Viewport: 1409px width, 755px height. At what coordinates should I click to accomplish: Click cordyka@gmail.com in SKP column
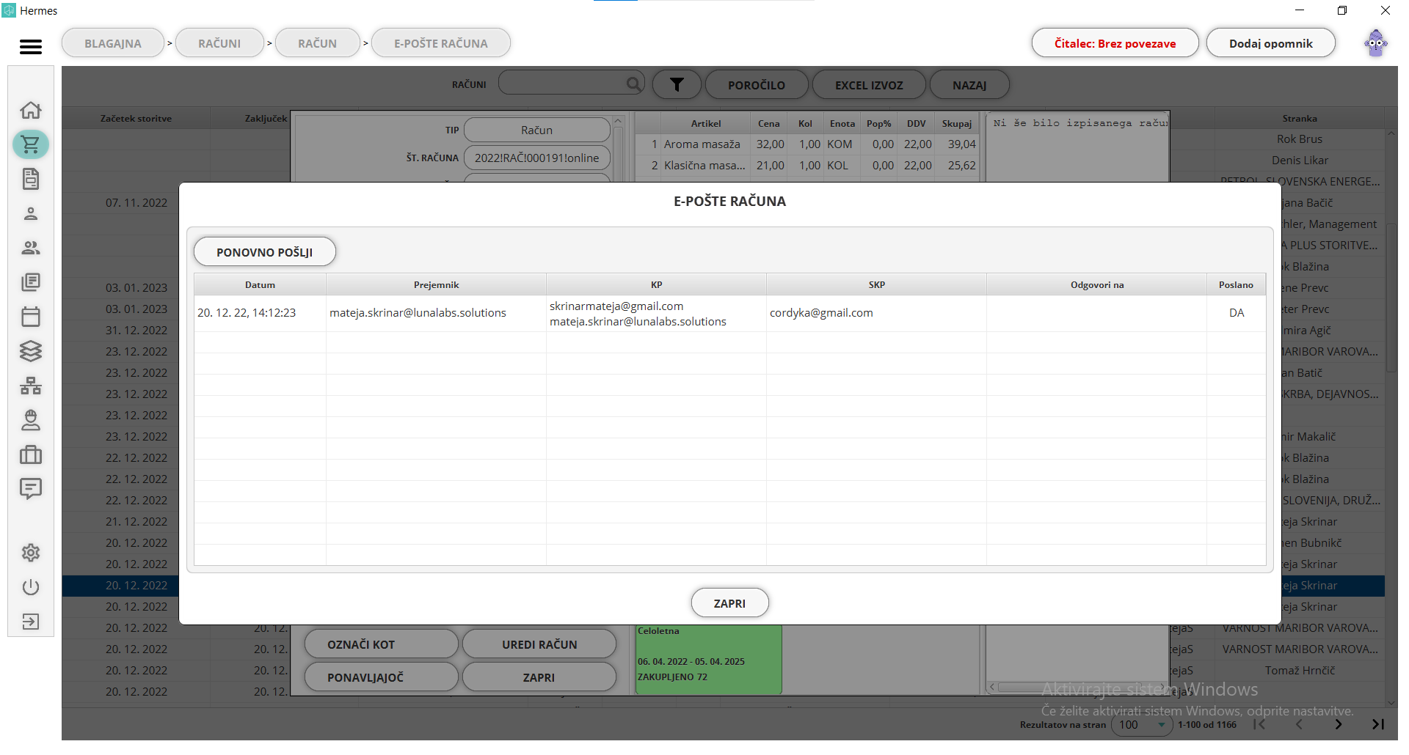pos(821,313)
